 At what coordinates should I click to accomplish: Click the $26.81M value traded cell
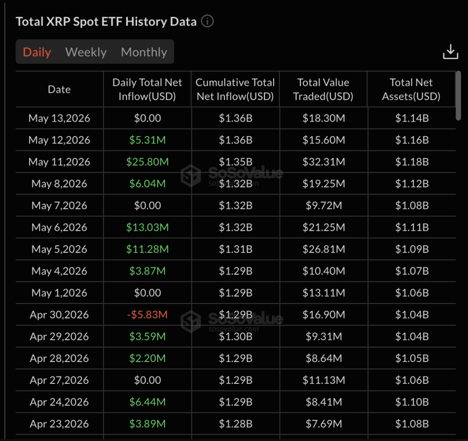324,249
